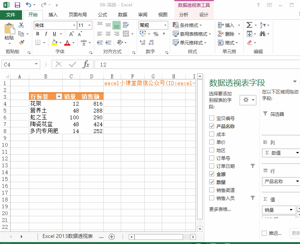Click the merge and center icon
Viewport: 300px width, 244px height.
(126, 34)
